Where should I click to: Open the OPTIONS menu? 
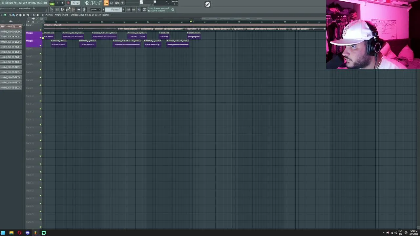pos(32,3)
